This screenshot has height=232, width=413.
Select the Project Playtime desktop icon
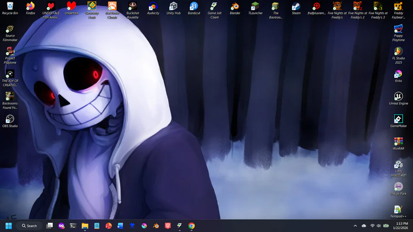coord(10,55)
